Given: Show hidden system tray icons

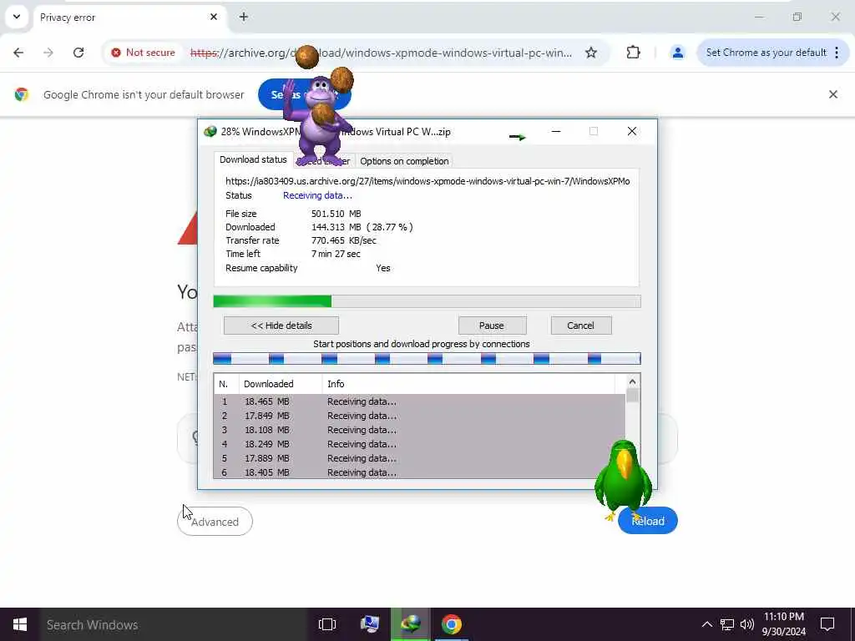Looking at the screenshot, I should (706, 624).
